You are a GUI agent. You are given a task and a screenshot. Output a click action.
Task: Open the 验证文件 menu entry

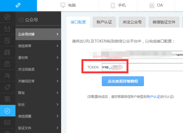[x=38, y=128]
